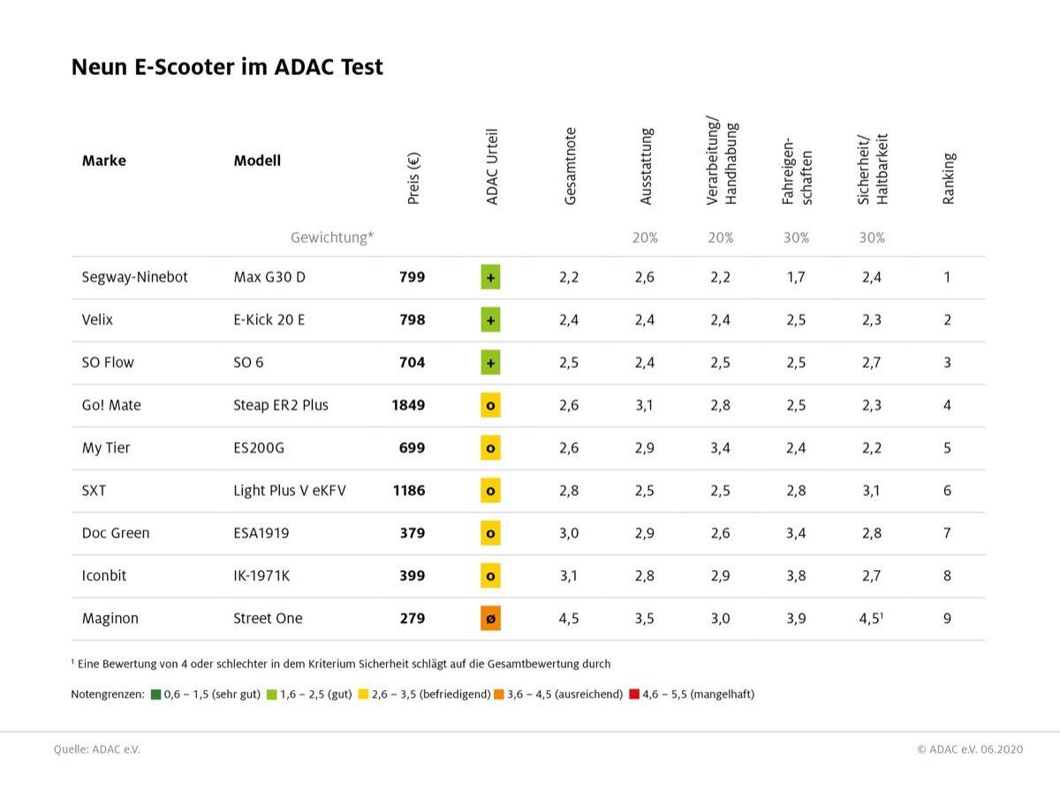1060x789 pixels.
Task: Click the 'Preis (€)' column header
Action: coord(413,179)
